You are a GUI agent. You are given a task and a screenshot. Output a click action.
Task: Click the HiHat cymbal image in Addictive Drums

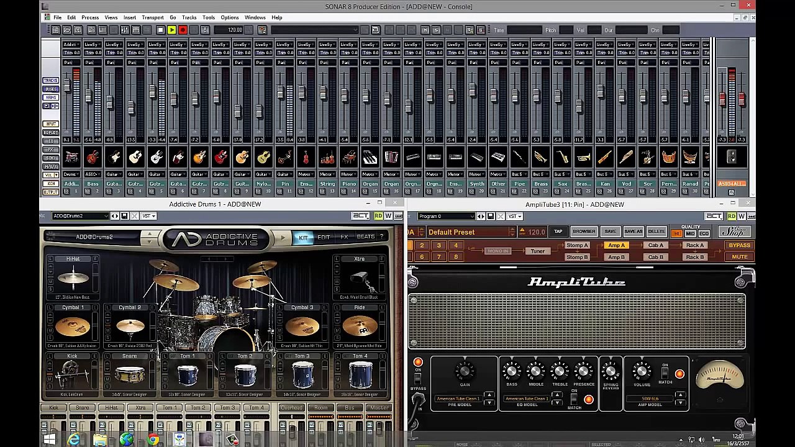[x=73, y=278]
